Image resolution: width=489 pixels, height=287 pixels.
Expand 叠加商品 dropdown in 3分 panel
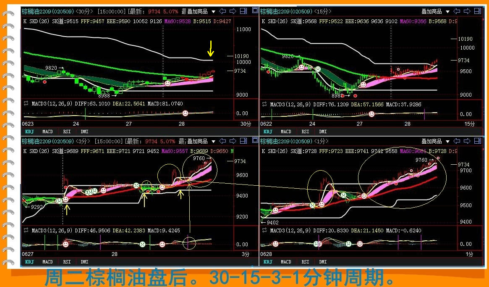point(213,142)
